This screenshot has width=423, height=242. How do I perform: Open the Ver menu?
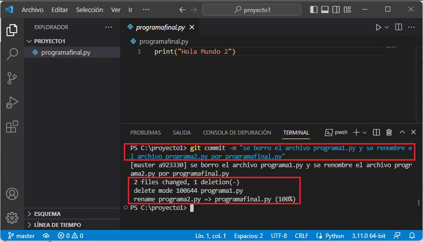(116, 10)
